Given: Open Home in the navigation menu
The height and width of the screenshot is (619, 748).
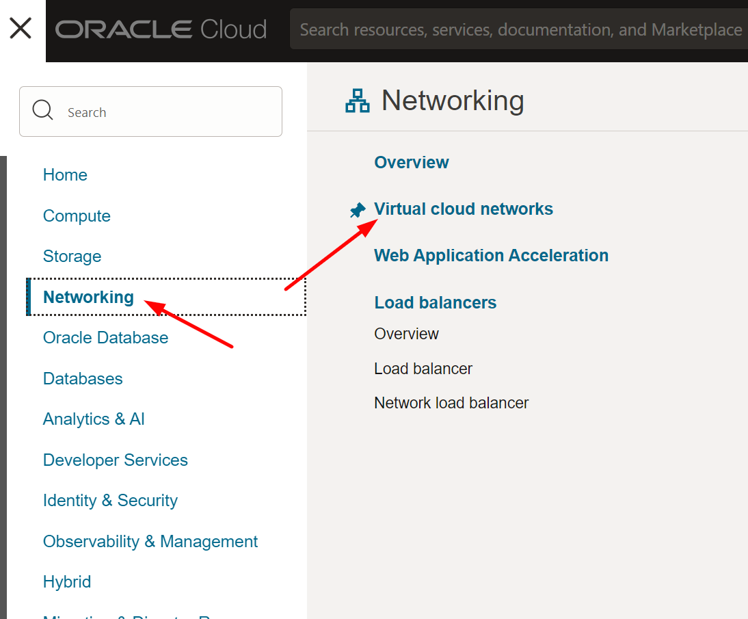Looking at the screenshot, I should [66, 174].
